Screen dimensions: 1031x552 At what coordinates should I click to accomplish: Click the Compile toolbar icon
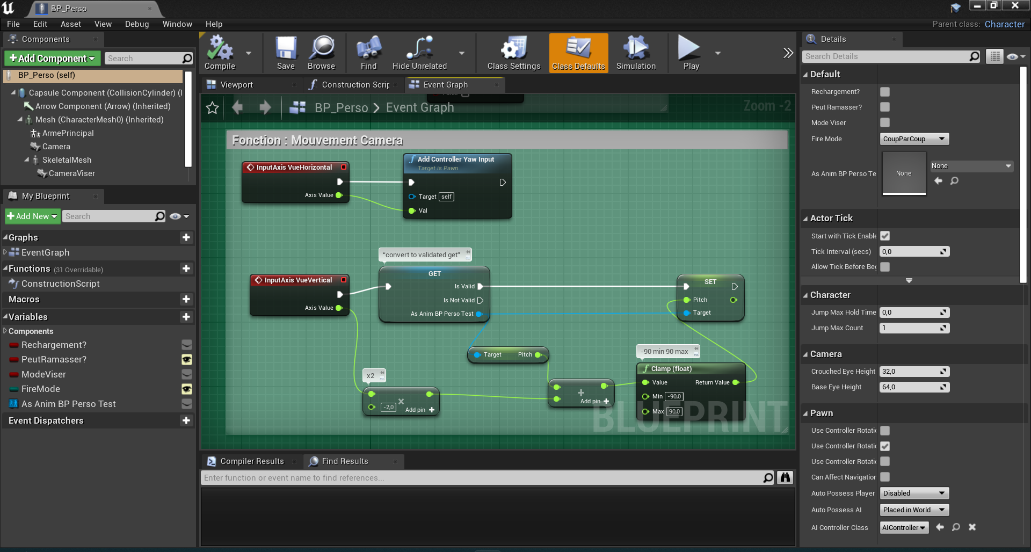coord(220,53)
